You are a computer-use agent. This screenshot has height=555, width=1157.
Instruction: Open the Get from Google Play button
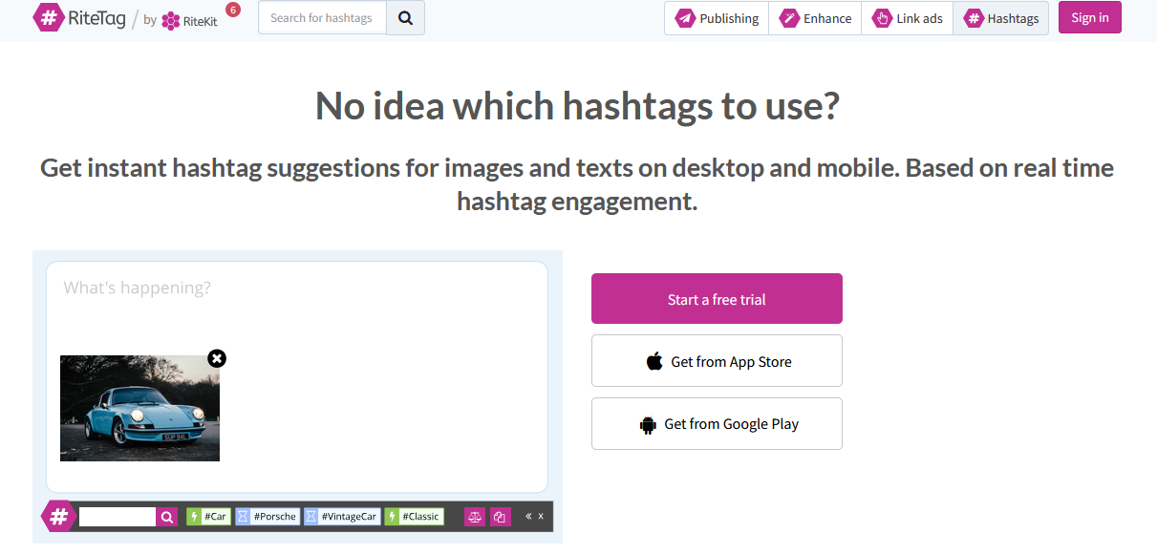click(x=717, y=424)
